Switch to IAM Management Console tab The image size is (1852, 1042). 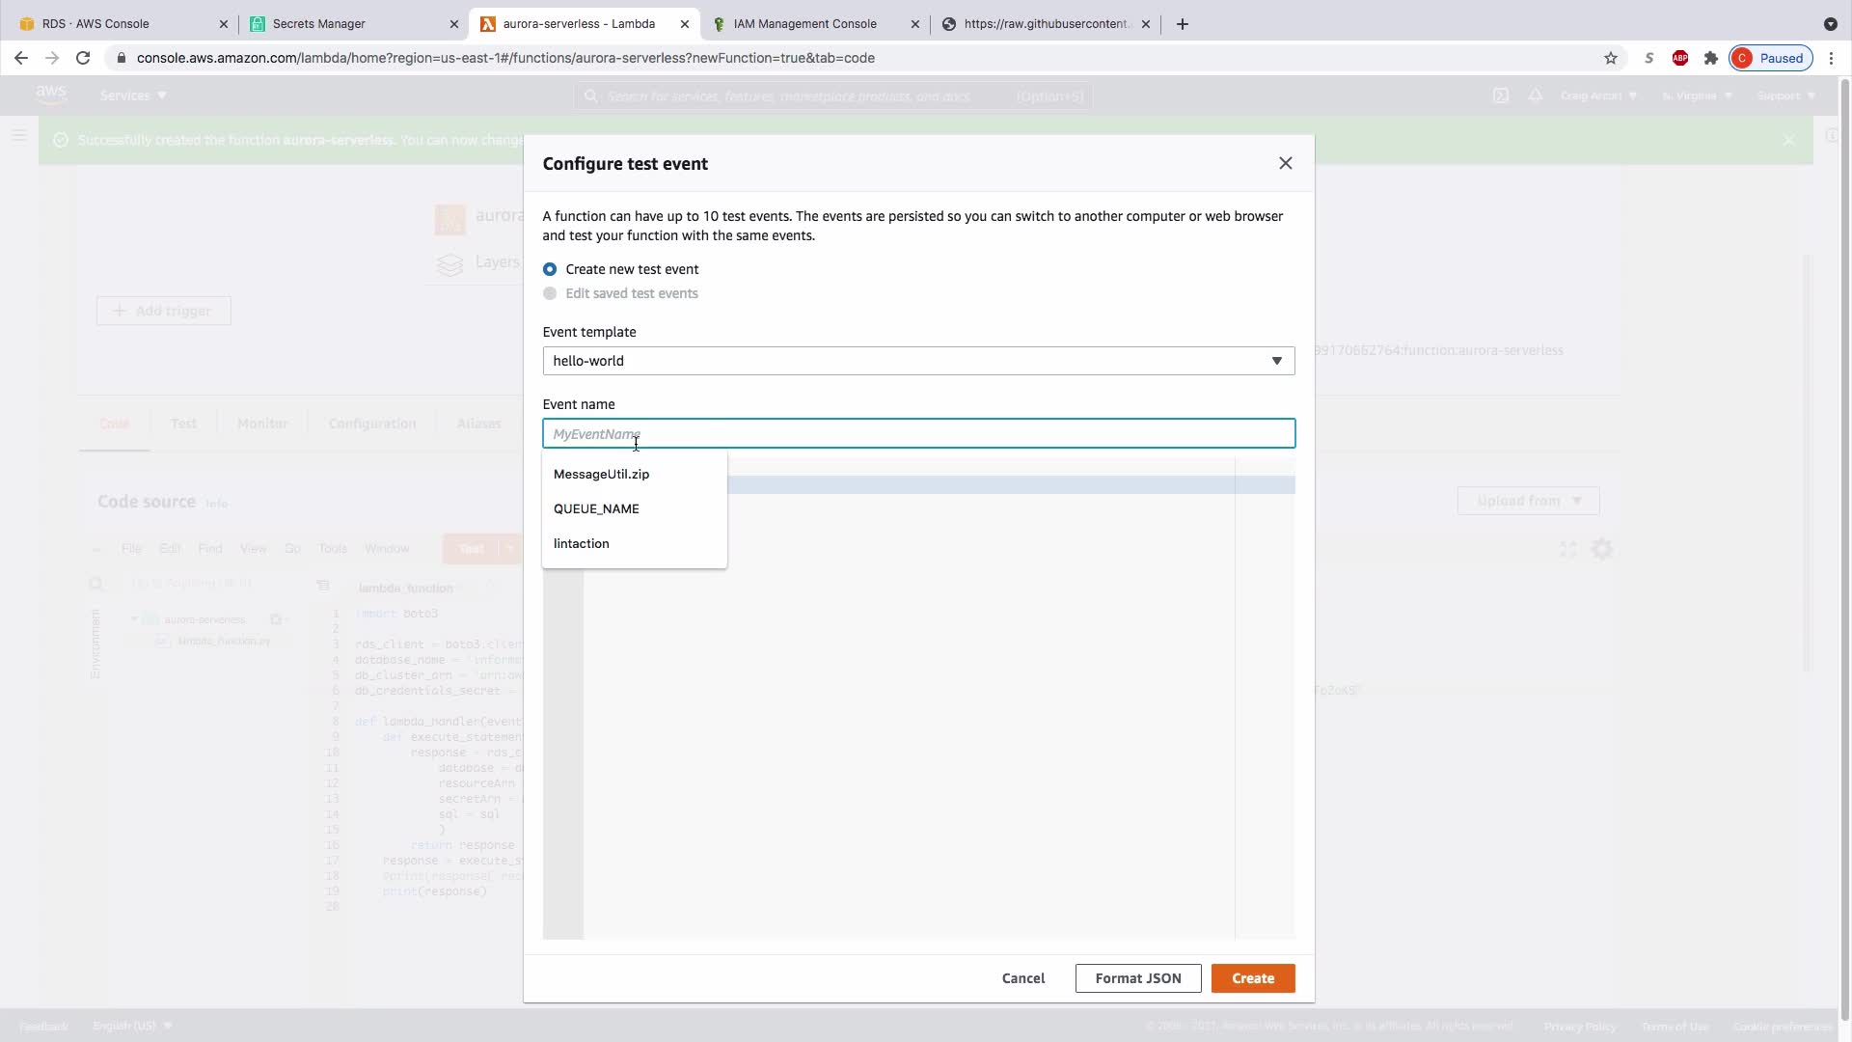803,24
